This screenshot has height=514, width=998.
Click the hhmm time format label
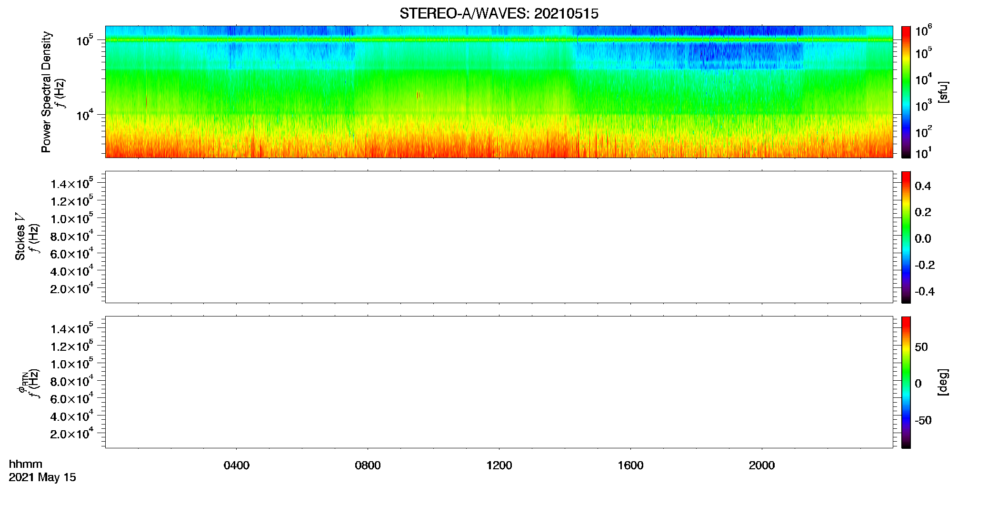(26, 464)
